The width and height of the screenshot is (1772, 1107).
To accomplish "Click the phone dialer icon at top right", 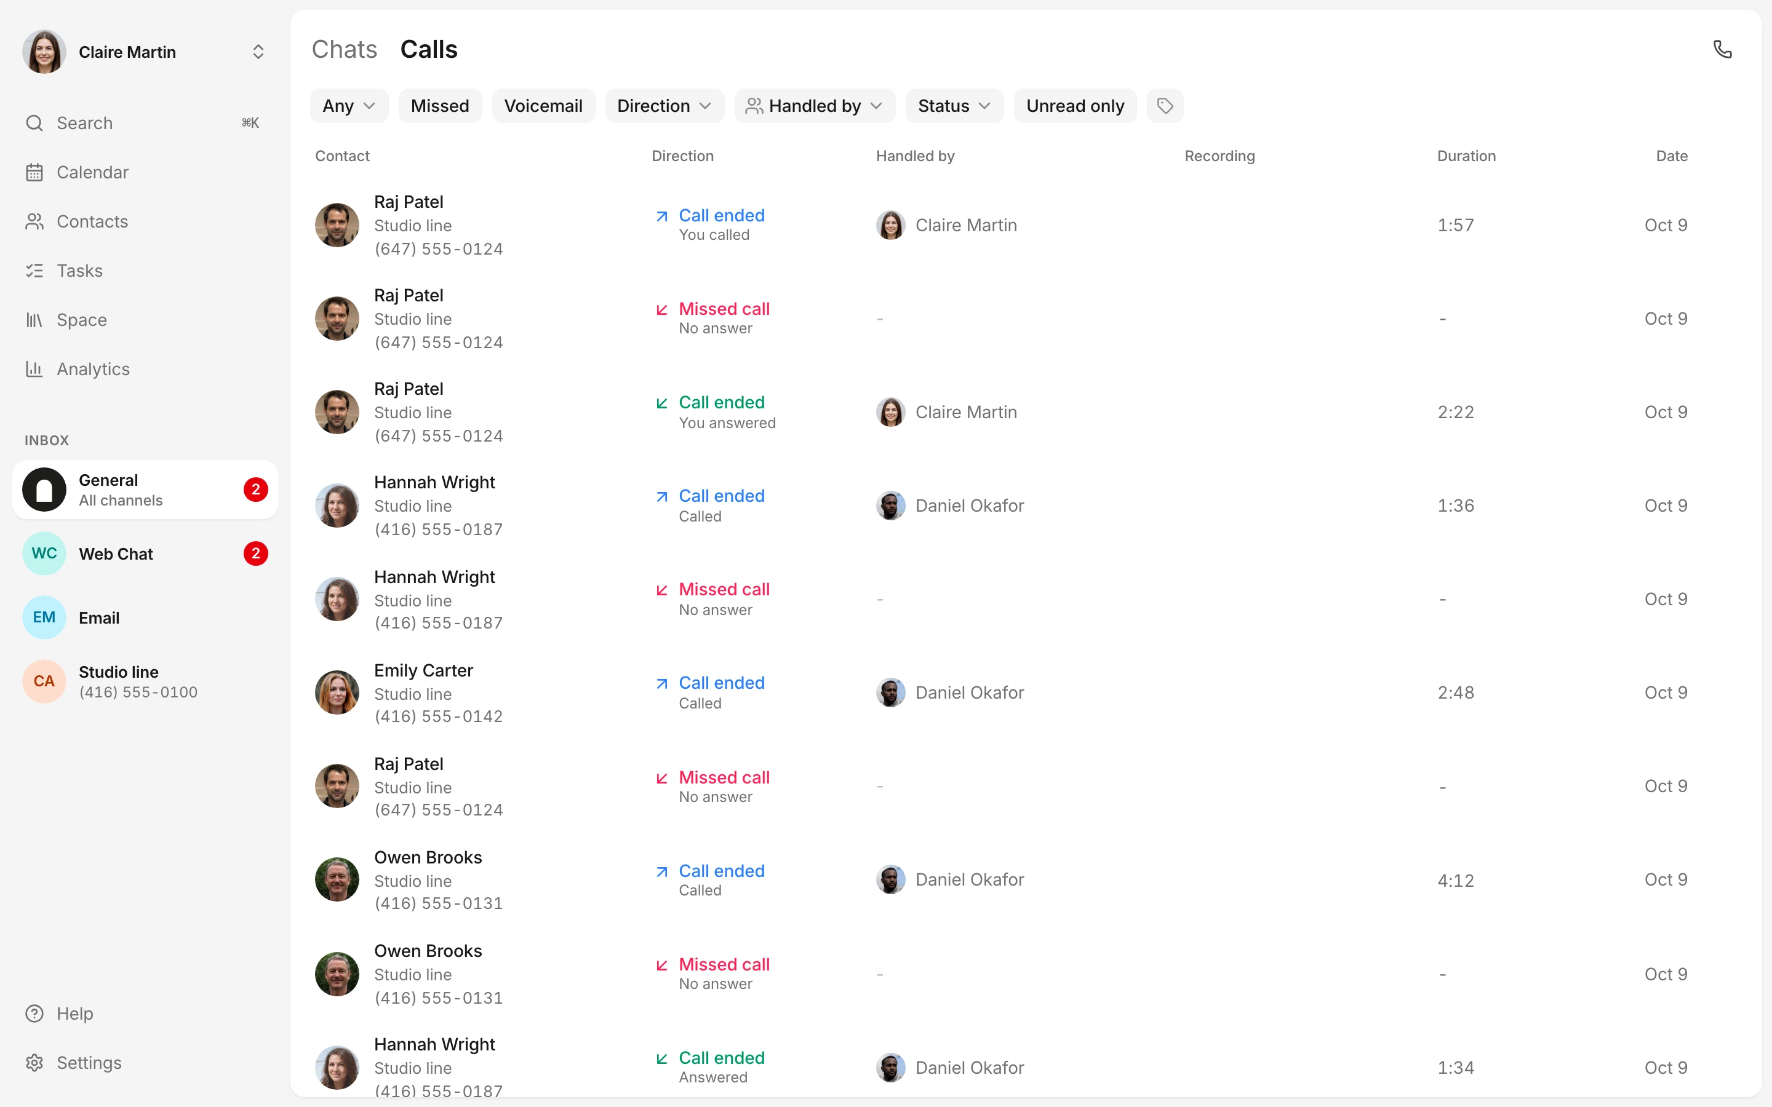I will tap(1722, 49).
